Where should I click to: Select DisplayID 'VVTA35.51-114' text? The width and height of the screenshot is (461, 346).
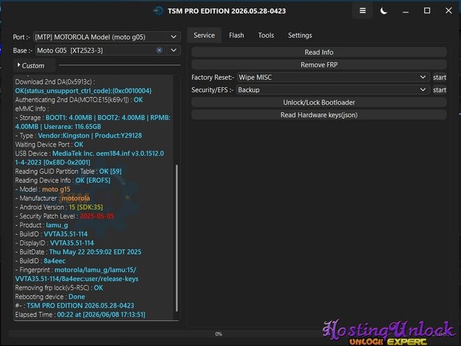tap(72, 243)
